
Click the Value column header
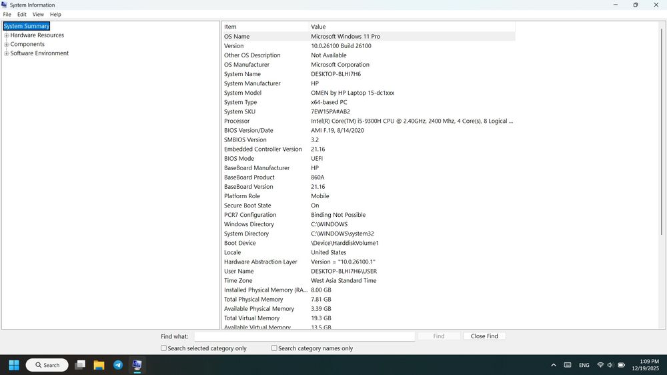tap(412, 27)
